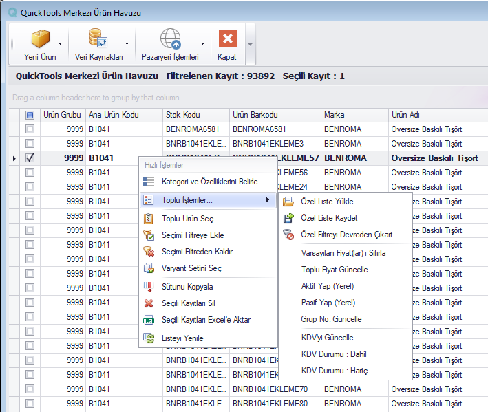488x412 pixels.
Task: Check the row with barcode BNRB1041EKLEME3
Action: (30, 144)
